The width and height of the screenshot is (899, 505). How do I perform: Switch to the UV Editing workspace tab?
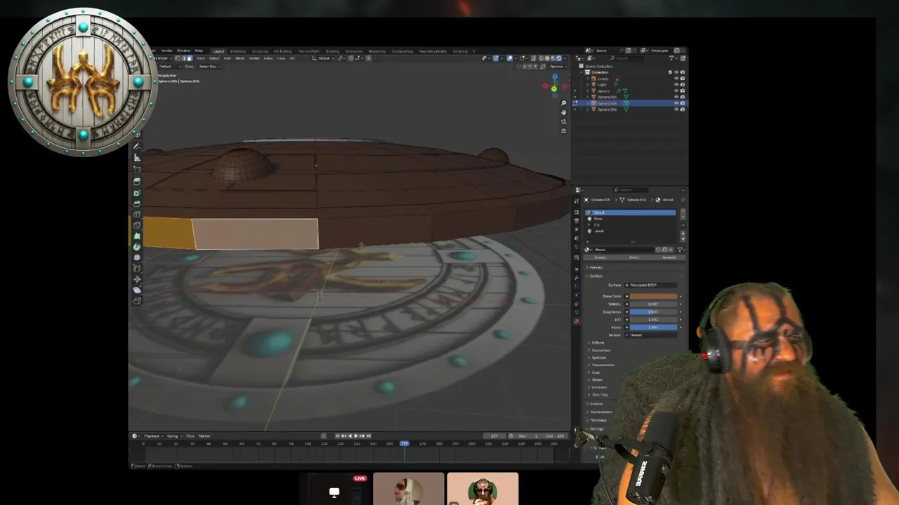282,51
